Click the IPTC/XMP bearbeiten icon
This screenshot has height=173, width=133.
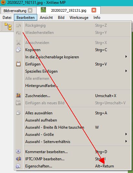(x=18, y=159)
